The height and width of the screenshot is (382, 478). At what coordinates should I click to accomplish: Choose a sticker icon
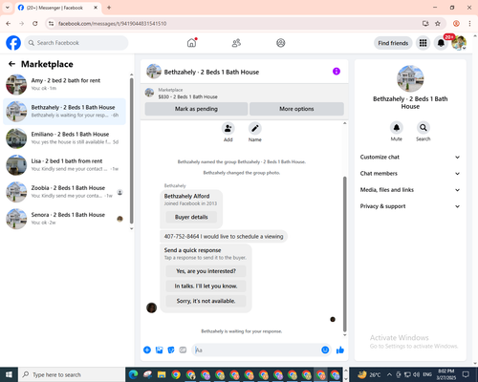171,350
